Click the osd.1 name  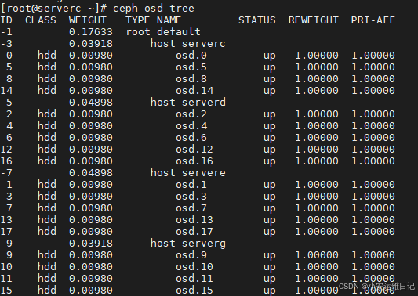pos(191,185)
